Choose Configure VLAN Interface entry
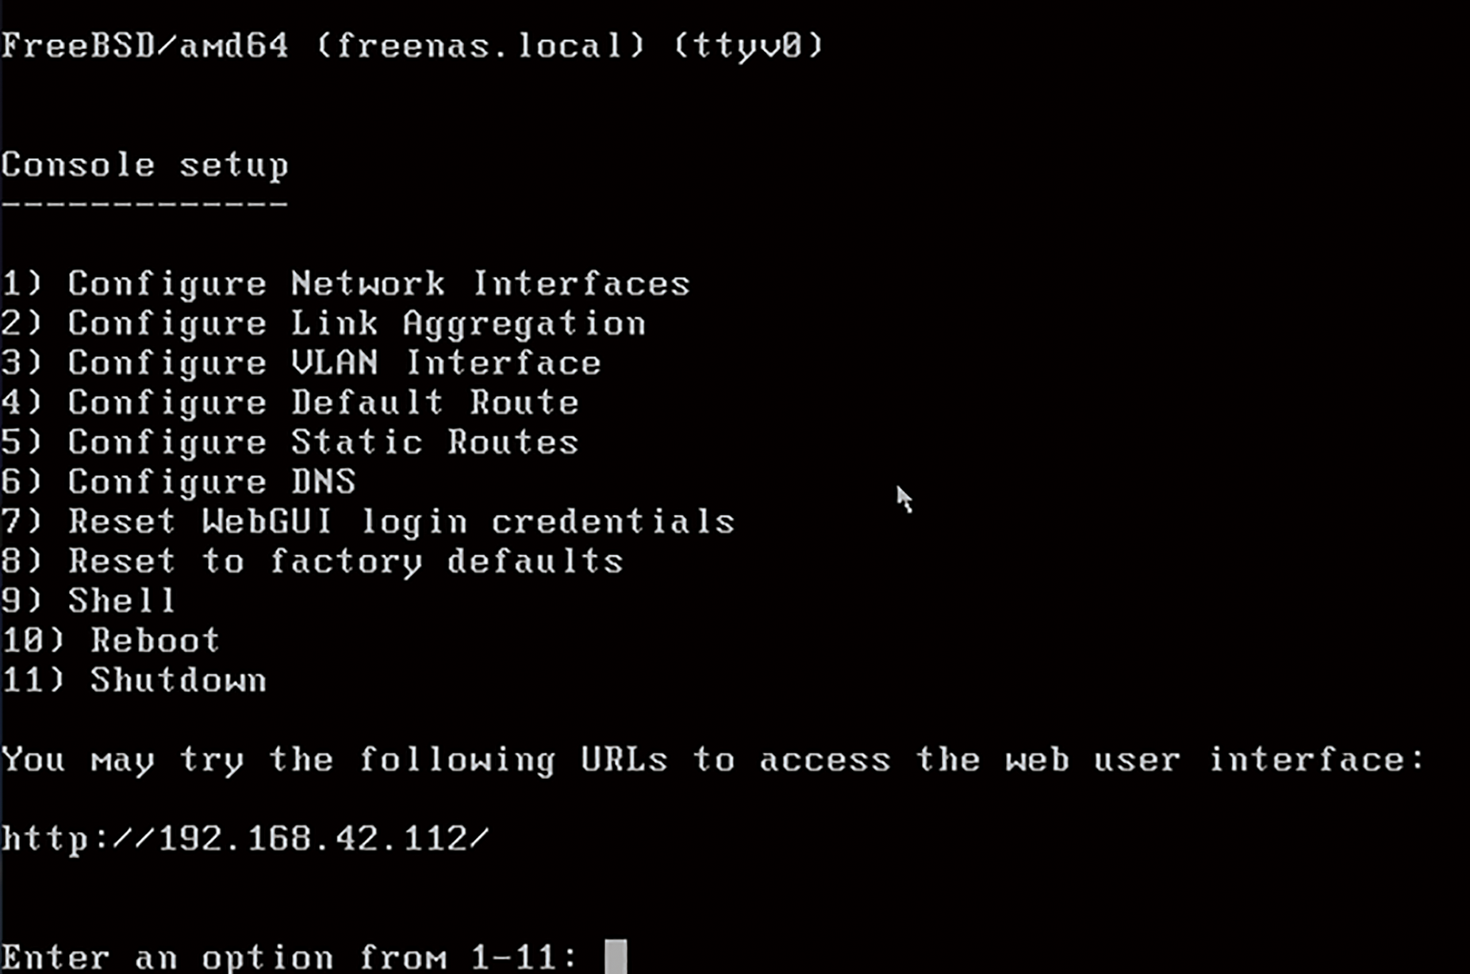Image resolution: width=1470 pixels, height=974 pixels. tap(301, 363)
